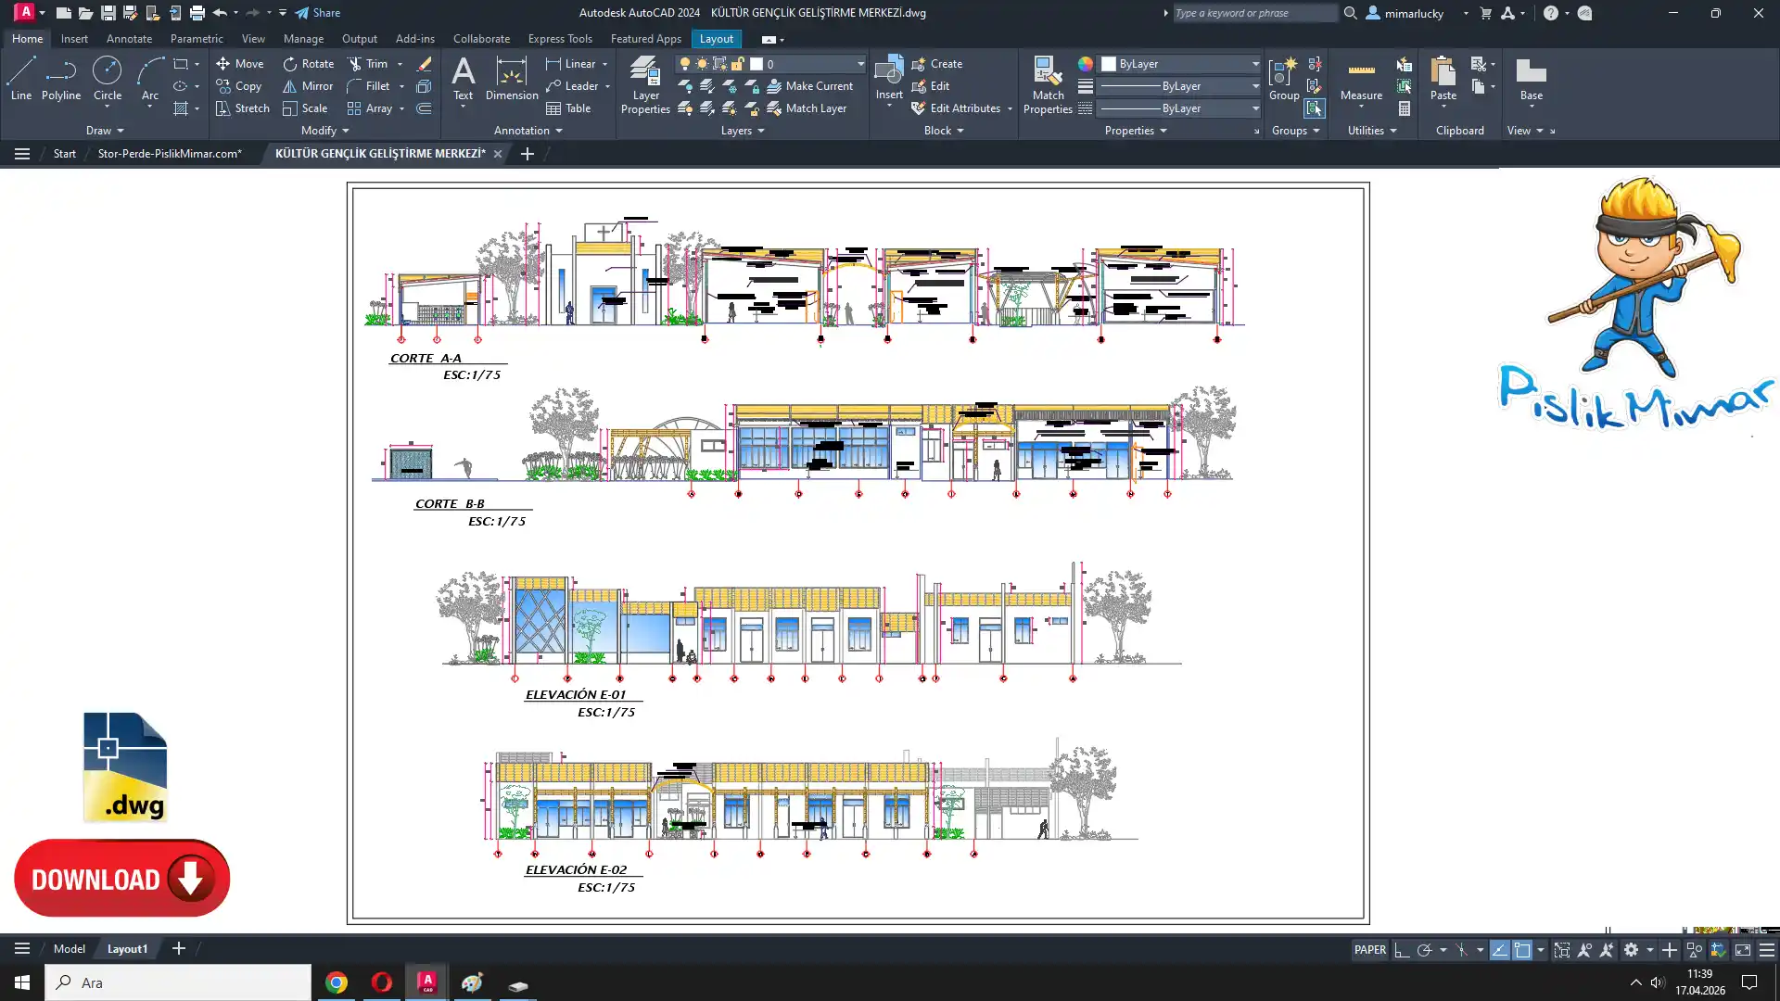Screen dimensions: 1780x1001
Task: Open the ByLayer object color swatch
Action: point(1109,64)
